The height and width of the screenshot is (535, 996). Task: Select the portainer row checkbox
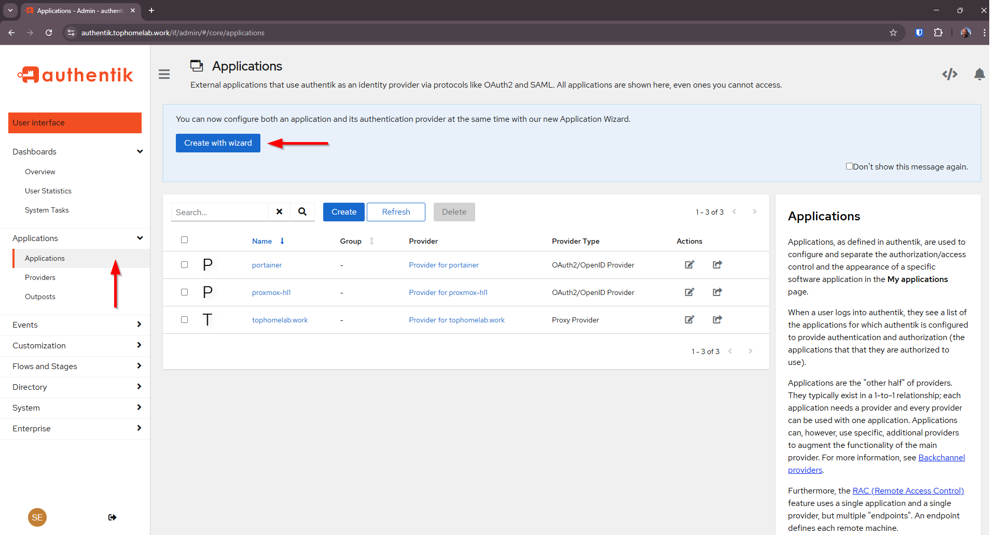point(184,265)
